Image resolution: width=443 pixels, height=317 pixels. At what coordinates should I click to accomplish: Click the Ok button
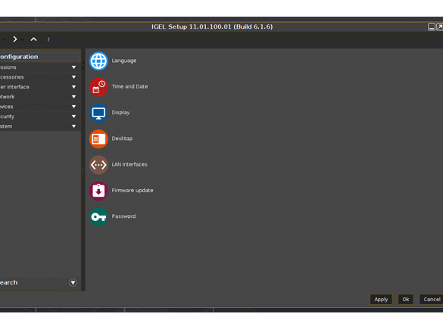406,300
